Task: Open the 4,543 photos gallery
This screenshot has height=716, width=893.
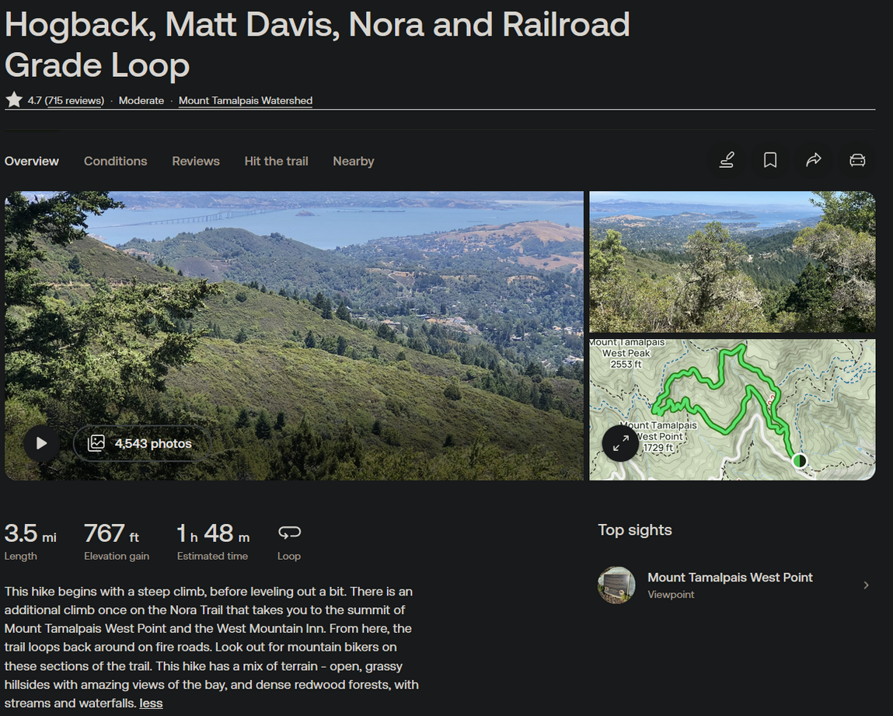Action: tap(141, 444)
